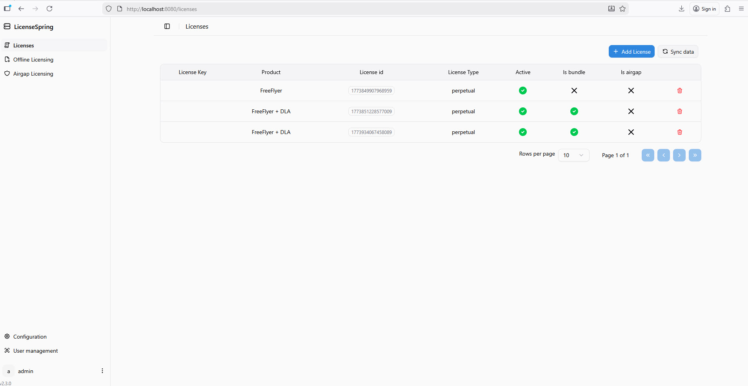Go to next page of licenses
This screenshot has height=386, width=748.
pyautogui.click(x=679, y=155)
